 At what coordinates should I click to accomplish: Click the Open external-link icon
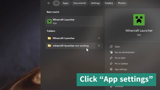pyautogui.click(x=111, y=47)
